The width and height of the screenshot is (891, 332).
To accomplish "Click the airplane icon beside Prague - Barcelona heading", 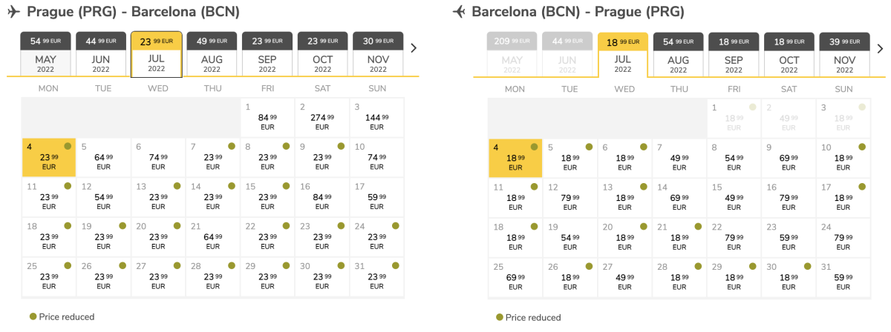I will [13, 12].
